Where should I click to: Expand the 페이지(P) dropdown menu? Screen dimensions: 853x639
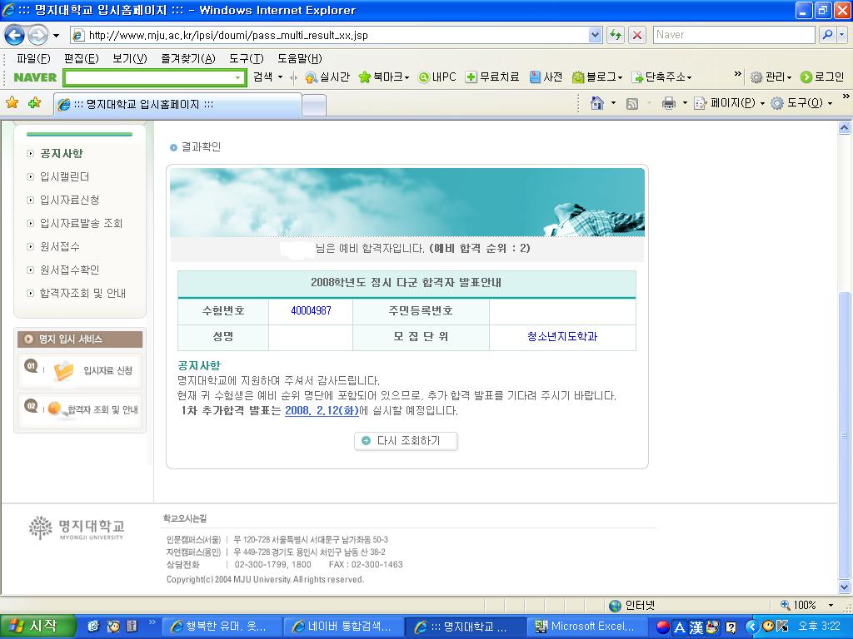pyautogui.click(x=737, y=103)
